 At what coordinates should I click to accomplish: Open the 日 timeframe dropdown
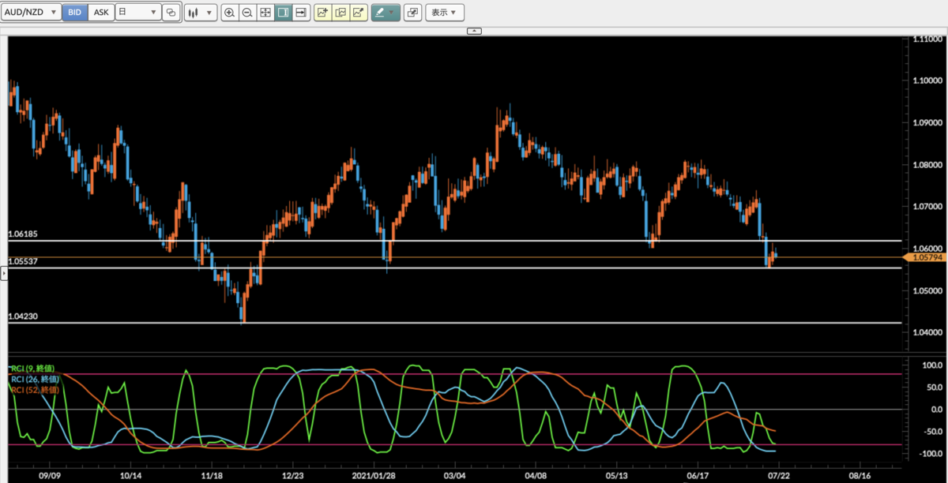137,13
